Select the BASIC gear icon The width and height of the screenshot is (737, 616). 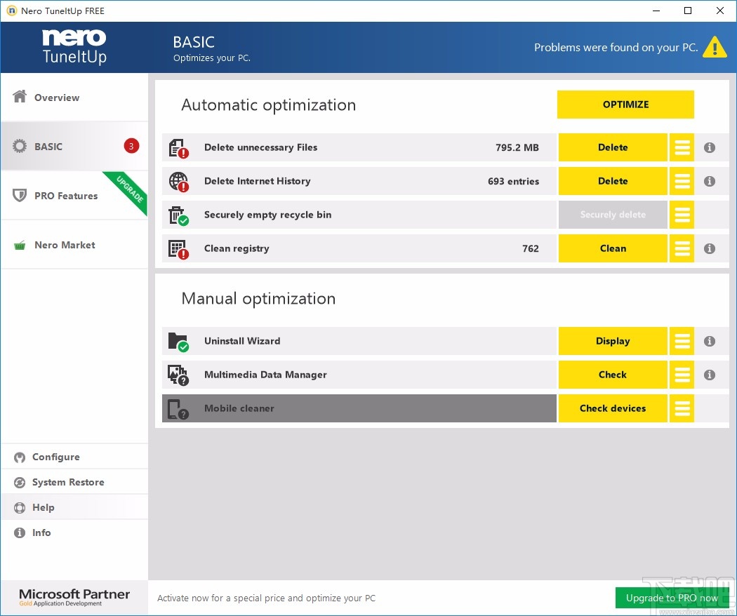click(20, 146)
